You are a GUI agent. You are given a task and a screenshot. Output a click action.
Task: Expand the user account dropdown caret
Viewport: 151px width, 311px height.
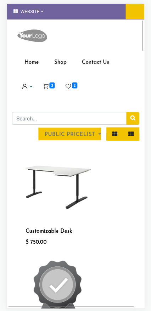pyautogui.click(x=31, y=87)
